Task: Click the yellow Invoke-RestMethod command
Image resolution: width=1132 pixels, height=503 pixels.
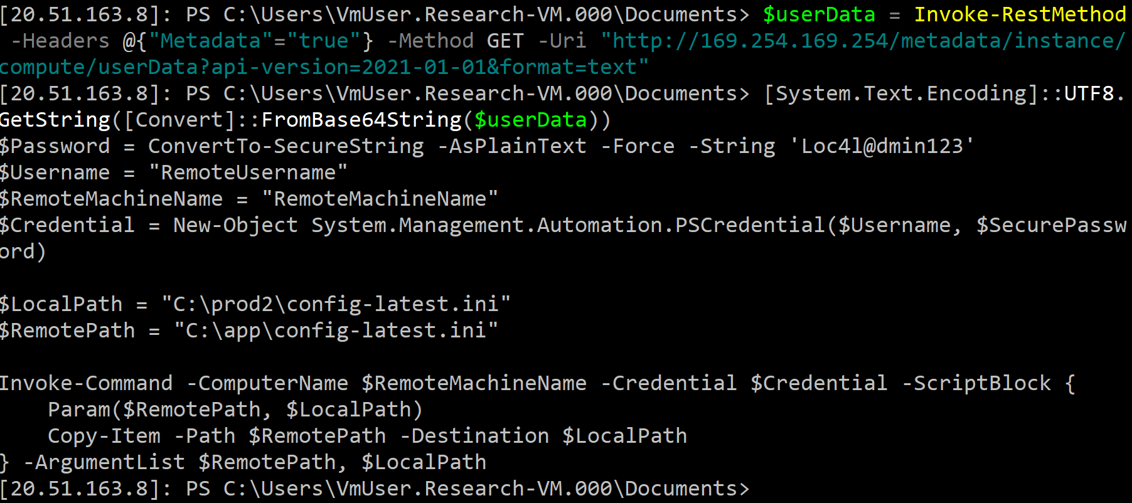Action: coord(1020,14)
